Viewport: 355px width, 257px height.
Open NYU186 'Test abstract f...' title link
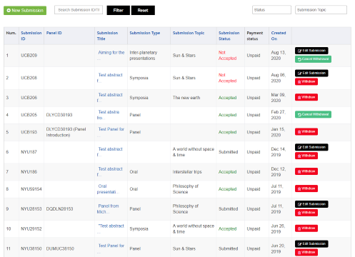pos(110,171)
